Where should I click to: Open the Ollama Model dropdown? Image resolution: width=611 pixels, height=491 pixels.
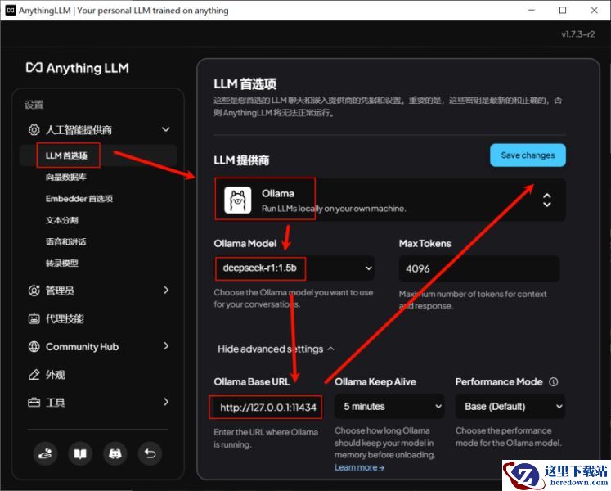tap(294, 268)
